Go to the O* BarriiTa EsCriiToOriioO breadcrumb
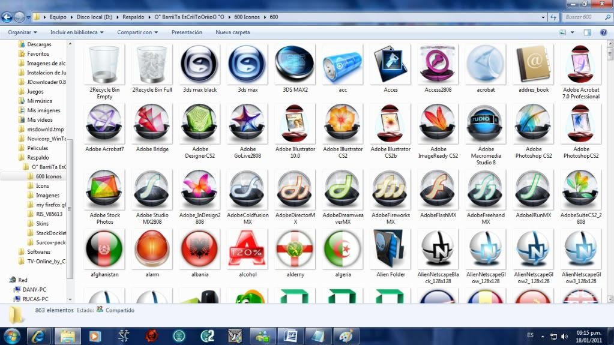Screen dimensions: 614x345 (x=189, y=17)
